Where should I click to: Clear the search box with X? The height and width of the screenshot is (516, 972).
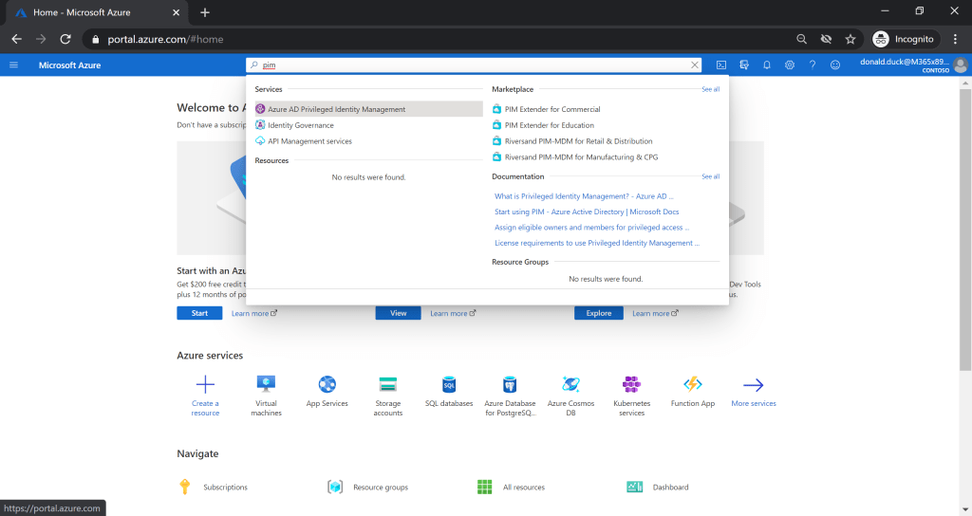695,65
